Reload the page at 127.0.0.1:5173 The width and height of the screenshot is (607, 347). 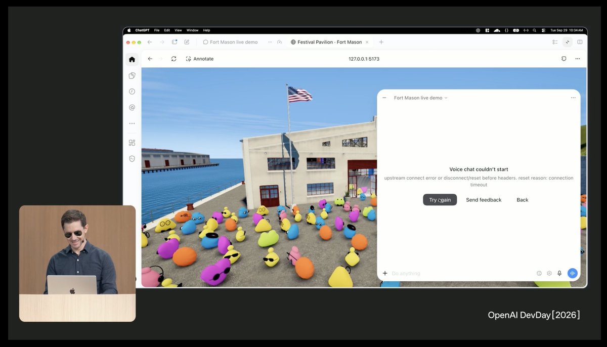(x=174, y=59)
